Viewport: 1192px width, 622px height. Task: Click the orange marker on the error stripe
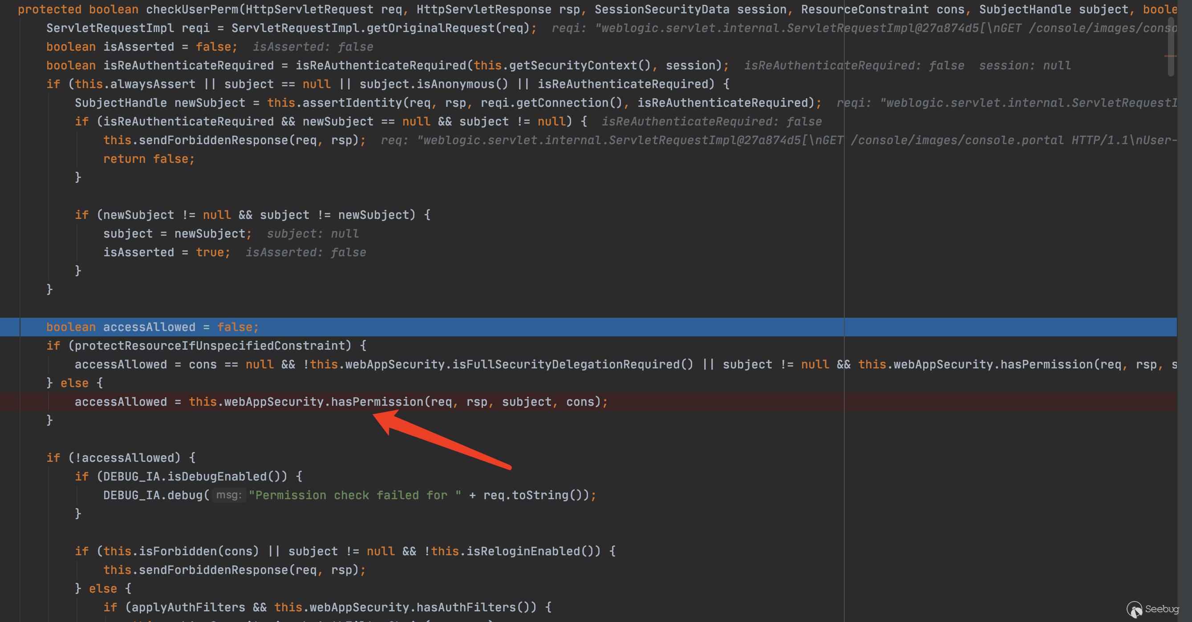[1170, 56]
